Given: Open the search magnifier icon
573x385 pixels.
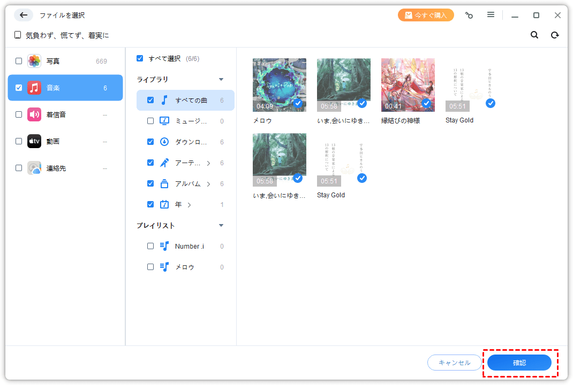Looking at the screenshot, I should pos(534,35).
